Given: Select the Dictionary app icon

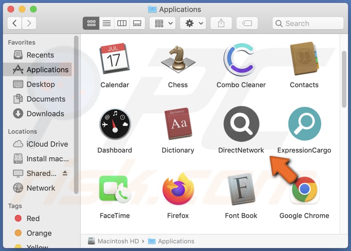Looking at the screenshot, I should point(178,124).
